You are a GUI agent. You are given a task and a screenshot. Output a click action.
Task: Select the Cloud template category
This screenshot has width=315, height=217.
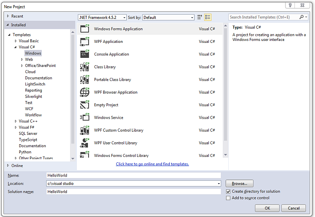click(30, 72)
